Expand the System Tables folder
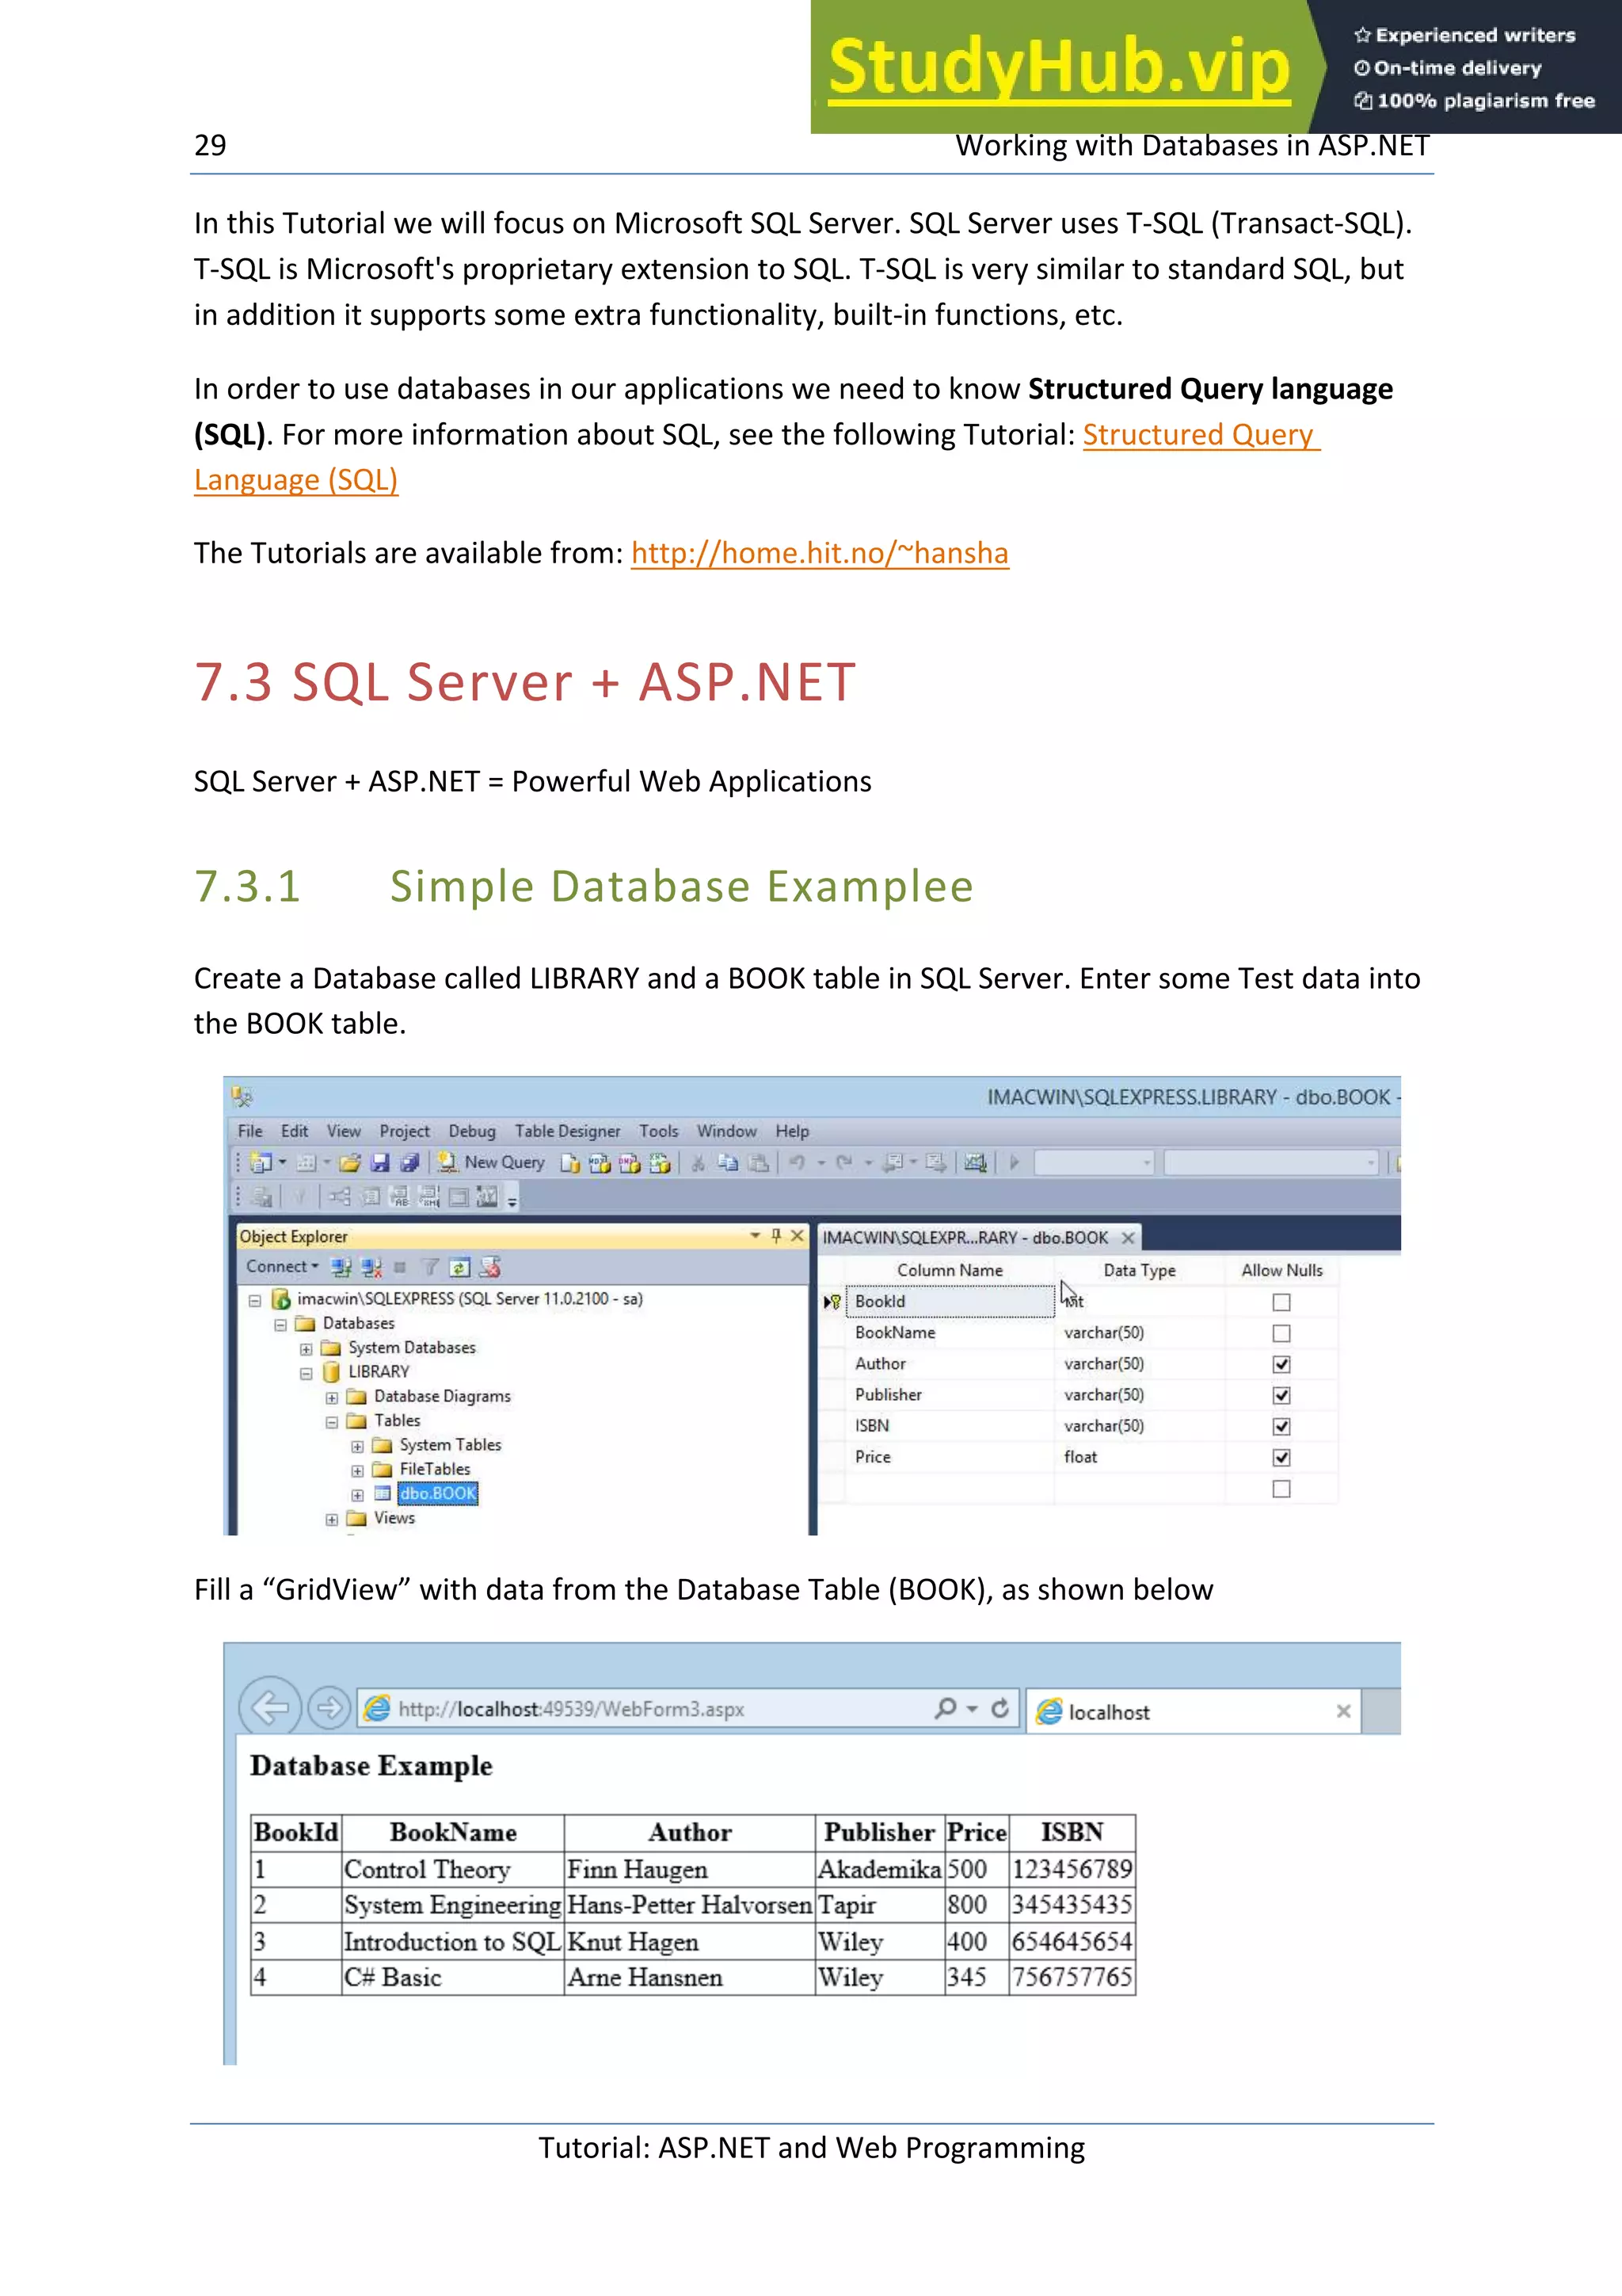The height and width of the screenshot is (2296, 1622). (356, 1446)
